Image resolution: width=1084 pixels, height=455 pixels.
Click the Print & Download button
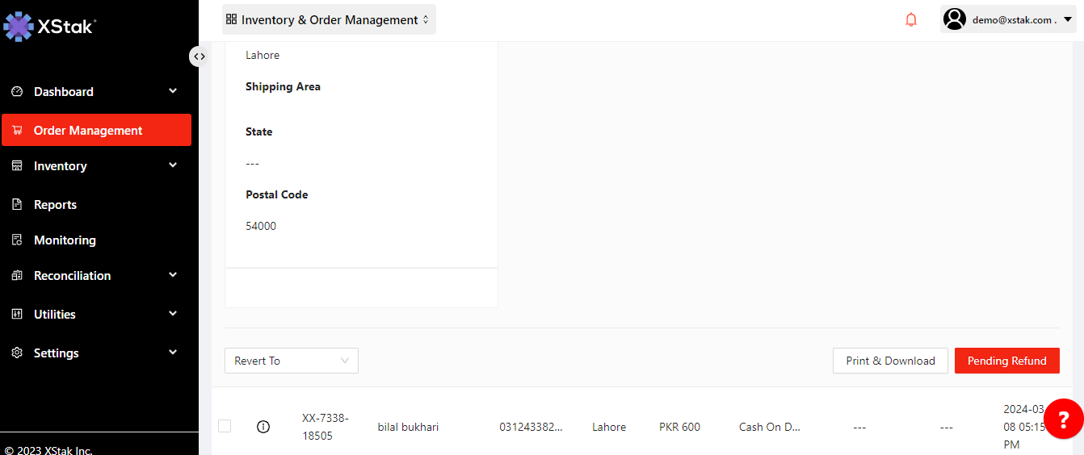click(x=890, y=361)
